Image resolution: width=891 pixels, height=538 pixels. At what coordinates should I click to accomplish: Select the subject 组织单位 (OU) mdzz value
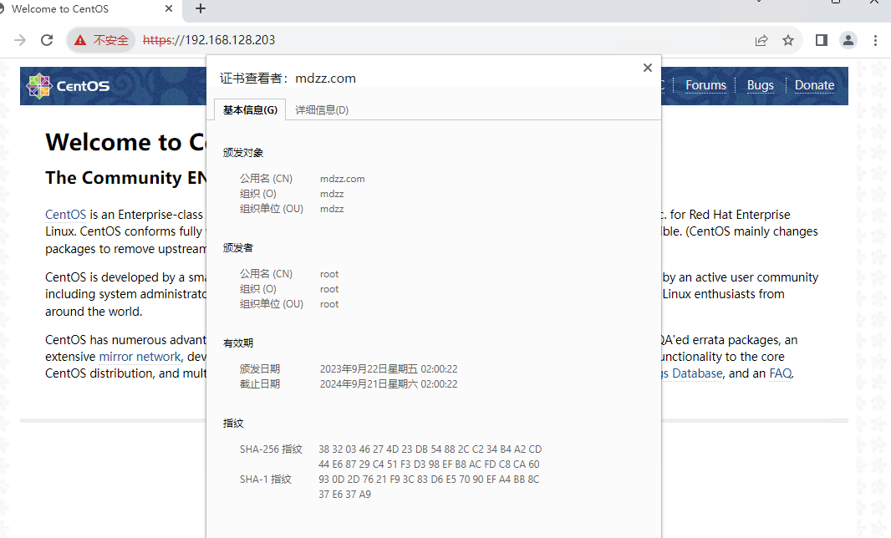point(332,209)
